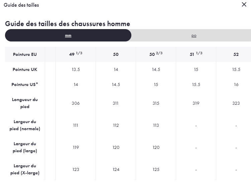Close the Guide des tailles panel
The image size is (251, 184).
[x=244, y=5]
